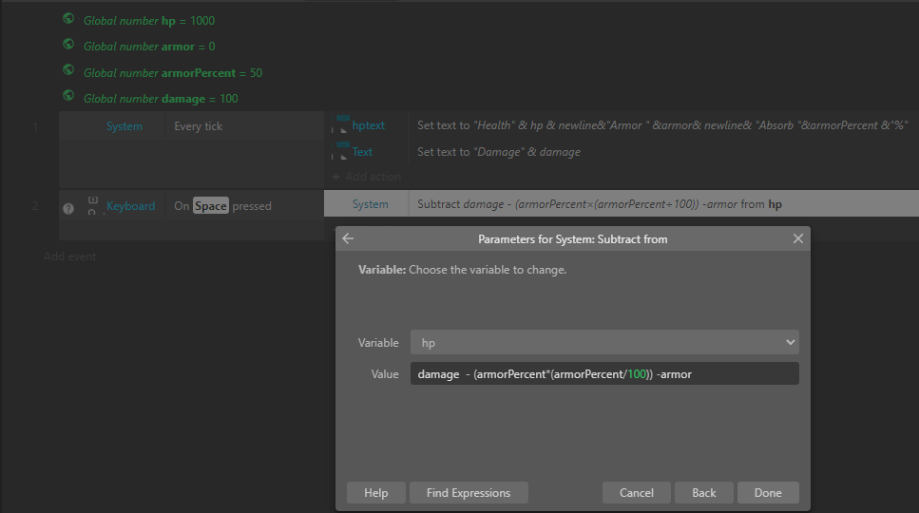
Task: Click the globe icon beside armor variable
Action: 68,45
